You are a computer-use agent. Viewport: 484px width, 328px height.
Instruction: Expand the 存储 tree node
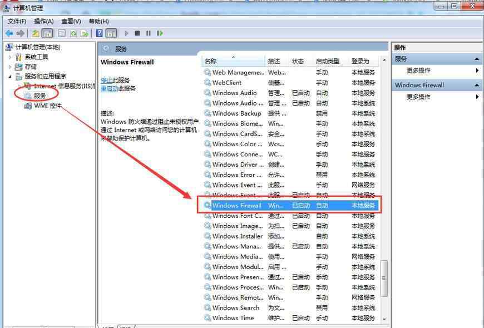click(x=10, y=67)
